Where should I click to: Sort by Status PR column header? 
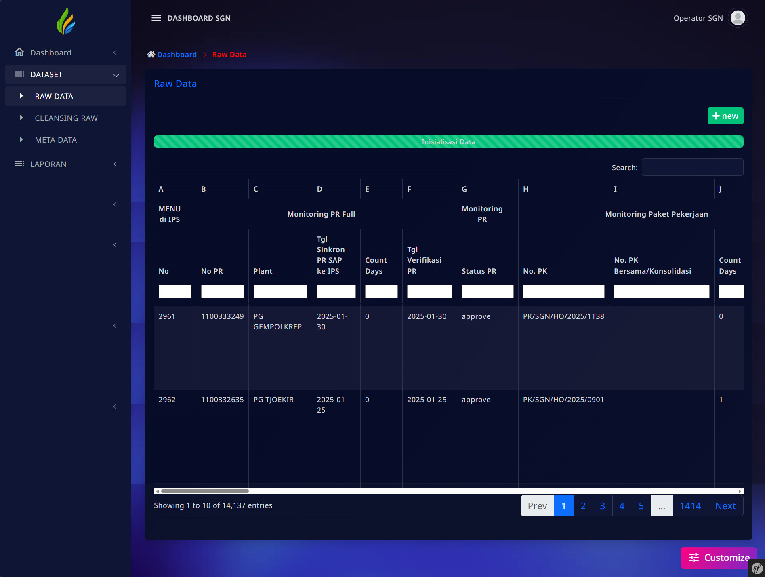pyautogui.click(x=479, y=271)
